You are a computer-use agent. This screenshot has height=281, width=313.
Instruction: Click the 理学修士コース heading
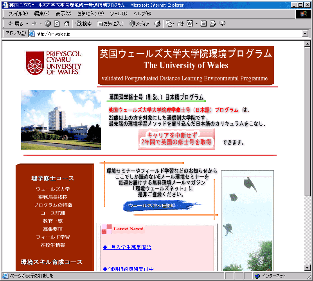pos(52,178)
